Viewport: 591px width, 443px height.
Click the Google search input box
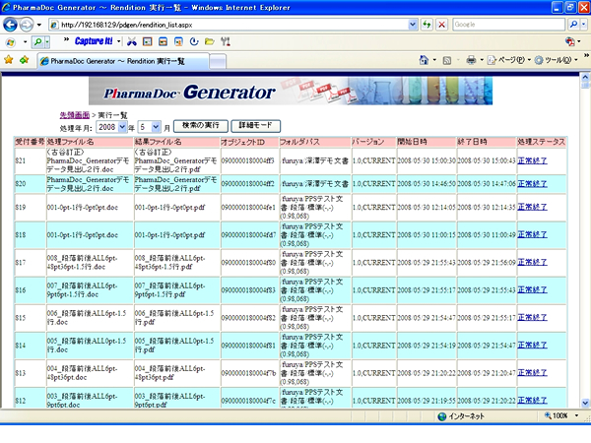[x=509, y=25]
